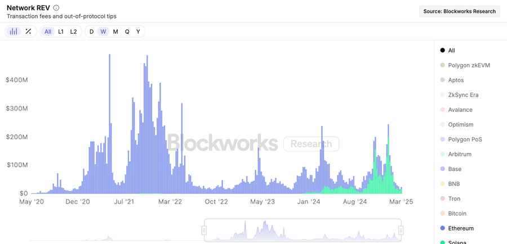Toggle the All legend entry
This screenshot has width=507, height=244.
[448, 51]
